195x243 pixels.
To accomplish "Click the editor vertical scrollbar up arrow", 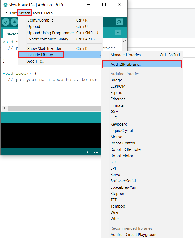I will pyautogui.click(x=124, y=41).
